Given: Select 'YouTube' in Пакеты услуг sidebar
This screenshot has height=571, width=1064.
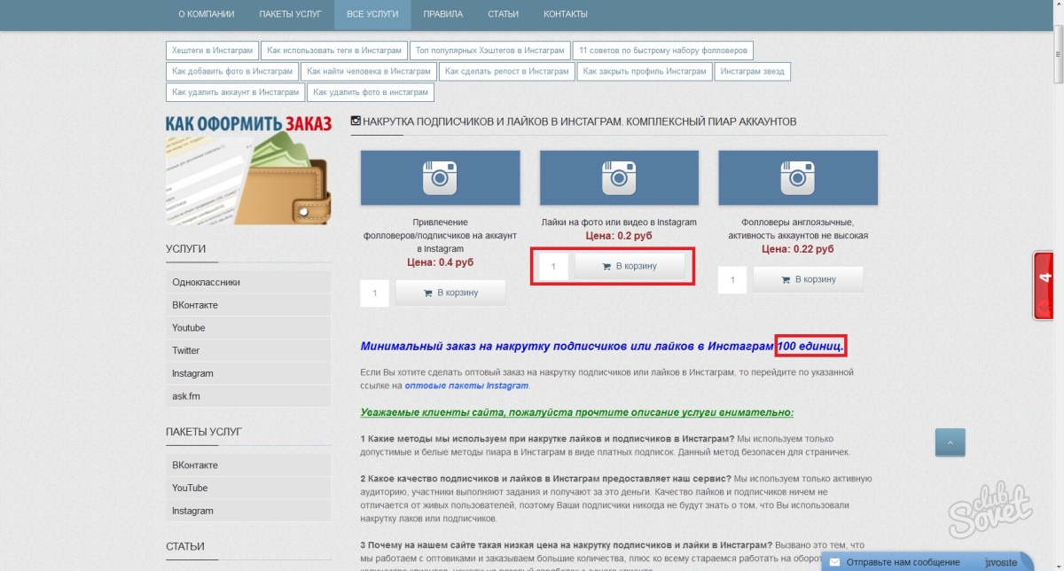Looking at the screenshot, I should coord(248,488).
